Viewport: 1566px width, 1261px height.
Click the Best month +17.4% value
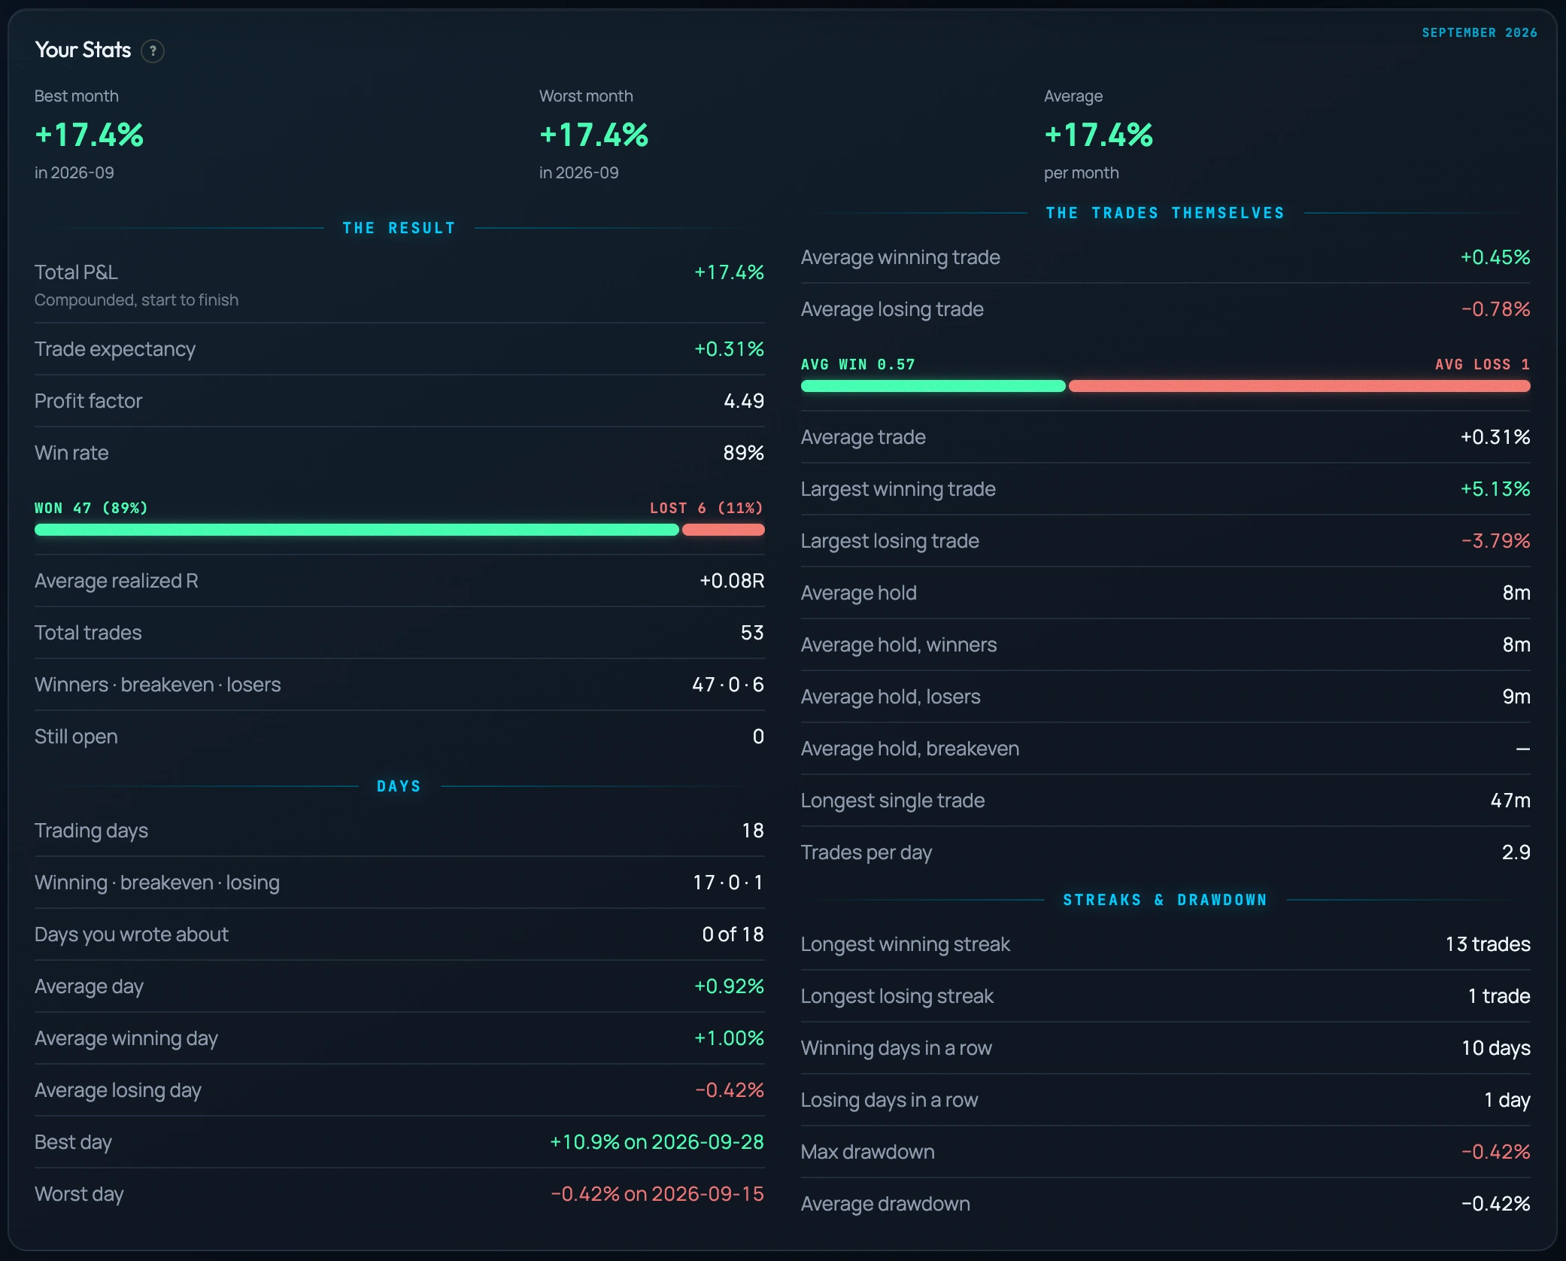pos(90,135)
